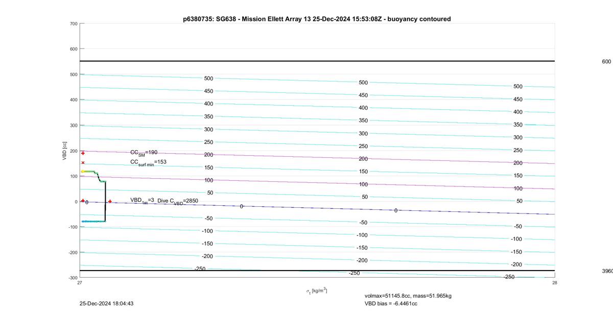Viewport: 613px width, 312px height.
Task: Click the 'VBD 1m=3' annotation
Action: [x=142, y=201]
